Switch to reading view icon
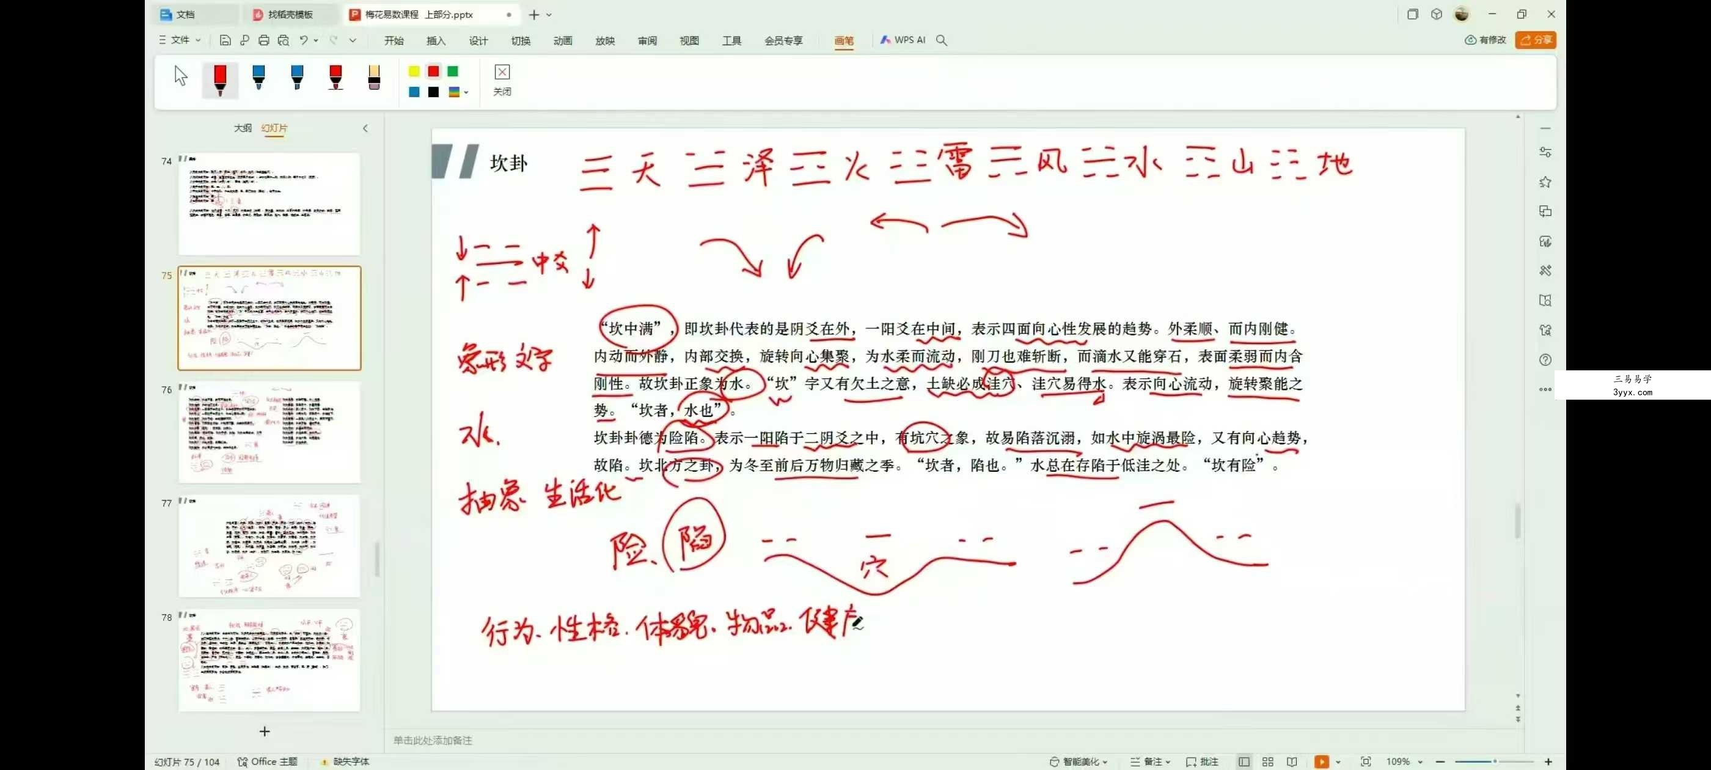1711x770 pixels. [1292, 761]
